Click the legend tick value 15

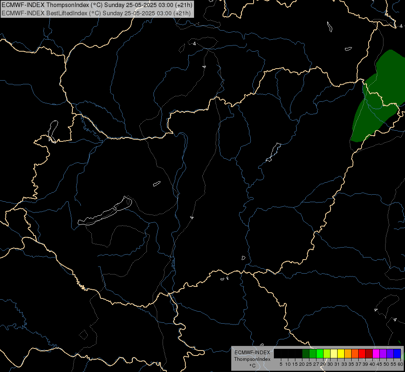[x=295, y=364]
